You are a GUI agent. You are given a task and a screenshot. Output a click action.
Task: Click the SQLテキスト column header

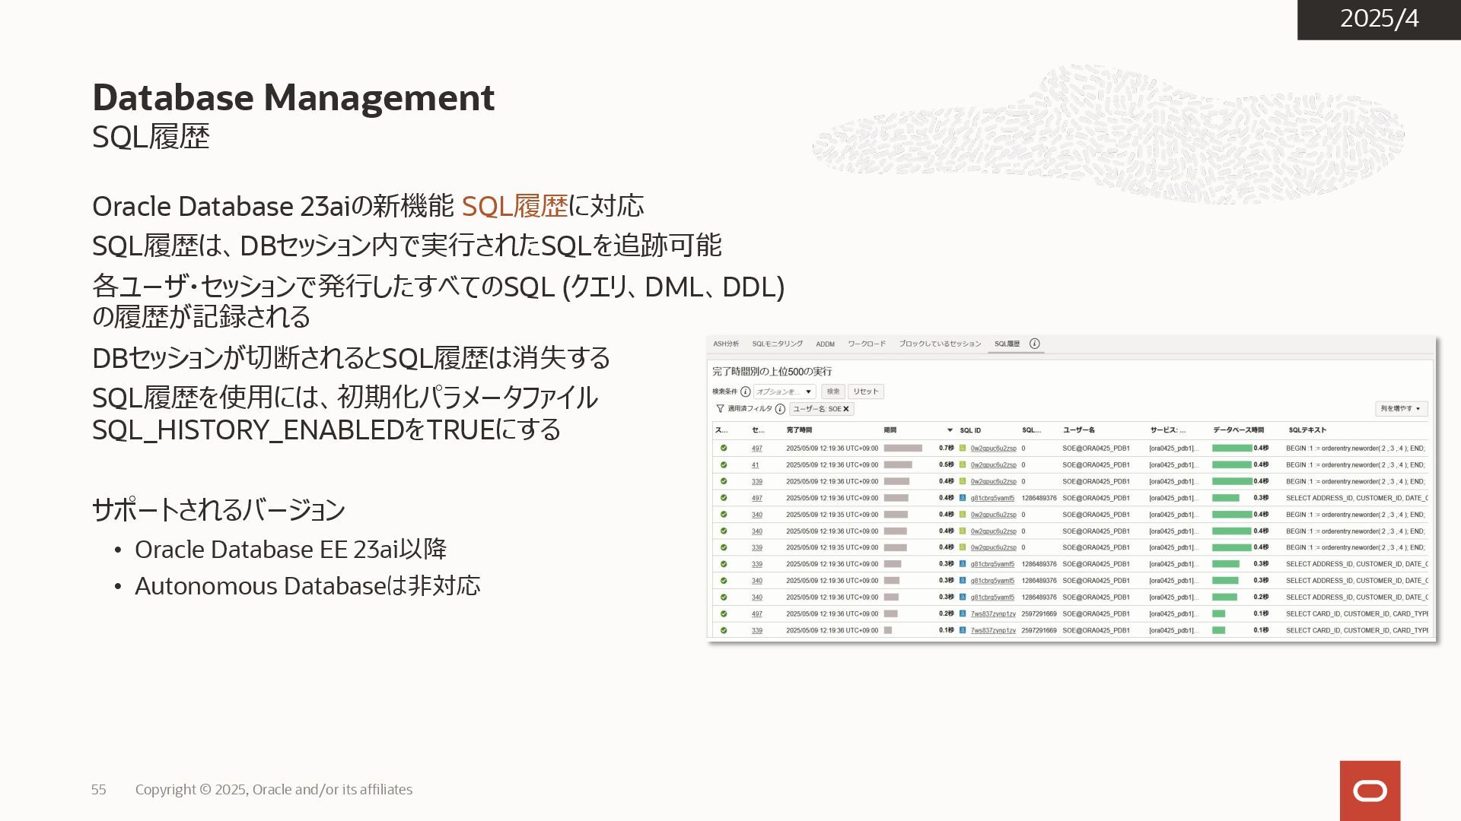pyautogui.click(x=1307, y=430)
